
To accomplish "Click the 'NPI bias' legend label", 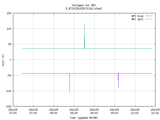I will coord(137,16).
